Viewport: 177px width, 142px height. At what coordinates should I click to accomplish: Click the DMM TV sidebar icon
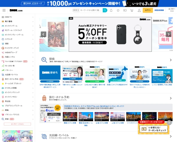point(3,17)
